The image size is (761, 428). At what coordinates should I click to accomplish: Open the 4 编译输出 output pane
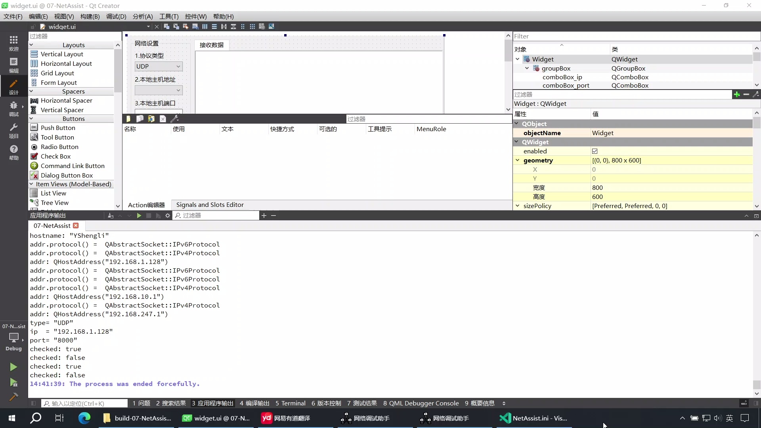pyautogui.click(x=254, y=403)
